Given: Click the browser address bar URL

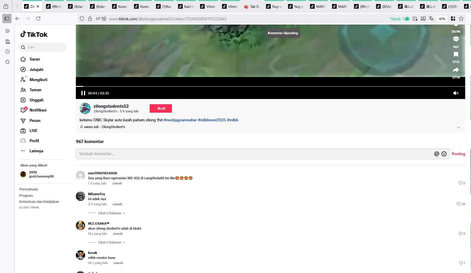Looking at the screenshot, I should [168, 19].
